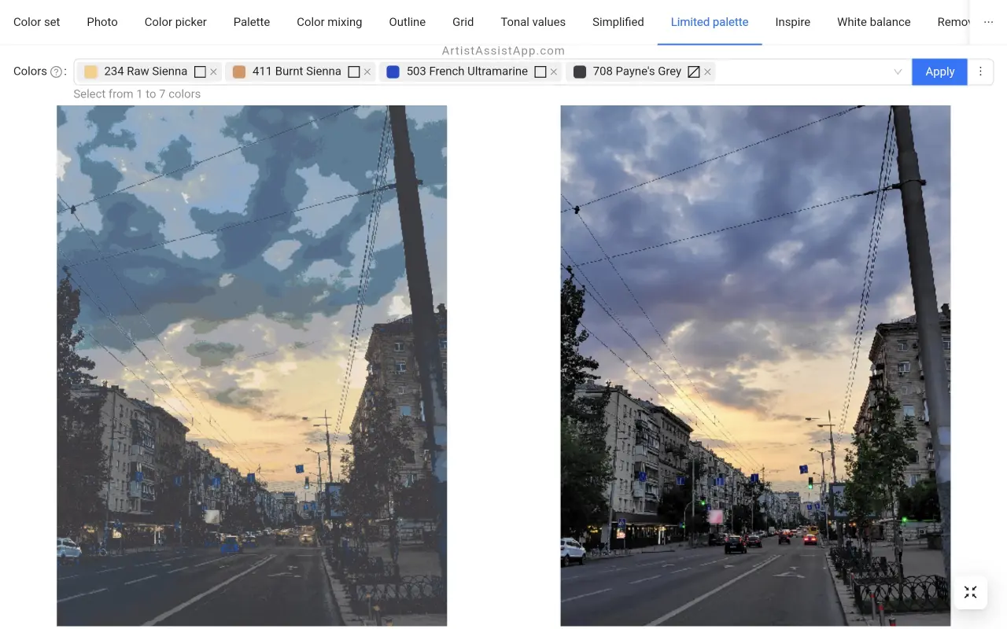Show more tabs with the ellipsis icon
Screen dimensions: 1007x629
(x=989, y=22)
